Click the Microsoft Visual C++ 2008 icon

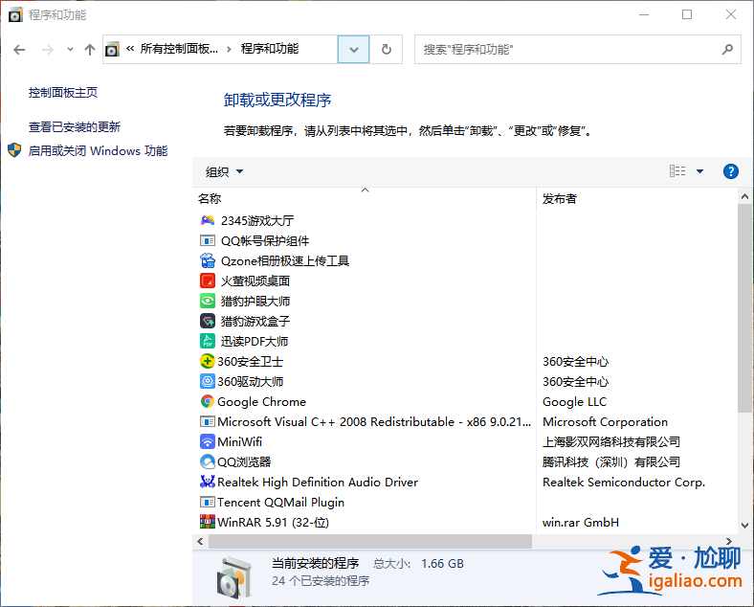[x=208, y=422]
